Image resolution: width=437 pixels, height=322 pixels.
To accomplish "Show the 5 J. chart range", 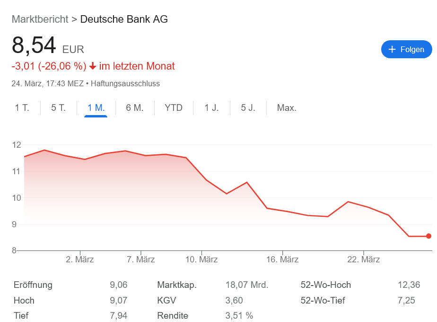I will pyautogui.click(x=248, y=107).
